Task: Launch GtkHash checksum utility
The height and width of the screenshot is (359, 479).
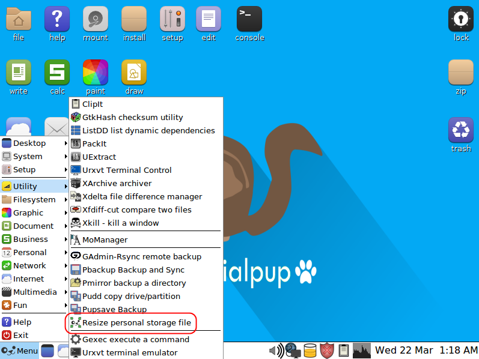Action: point(146,117)
